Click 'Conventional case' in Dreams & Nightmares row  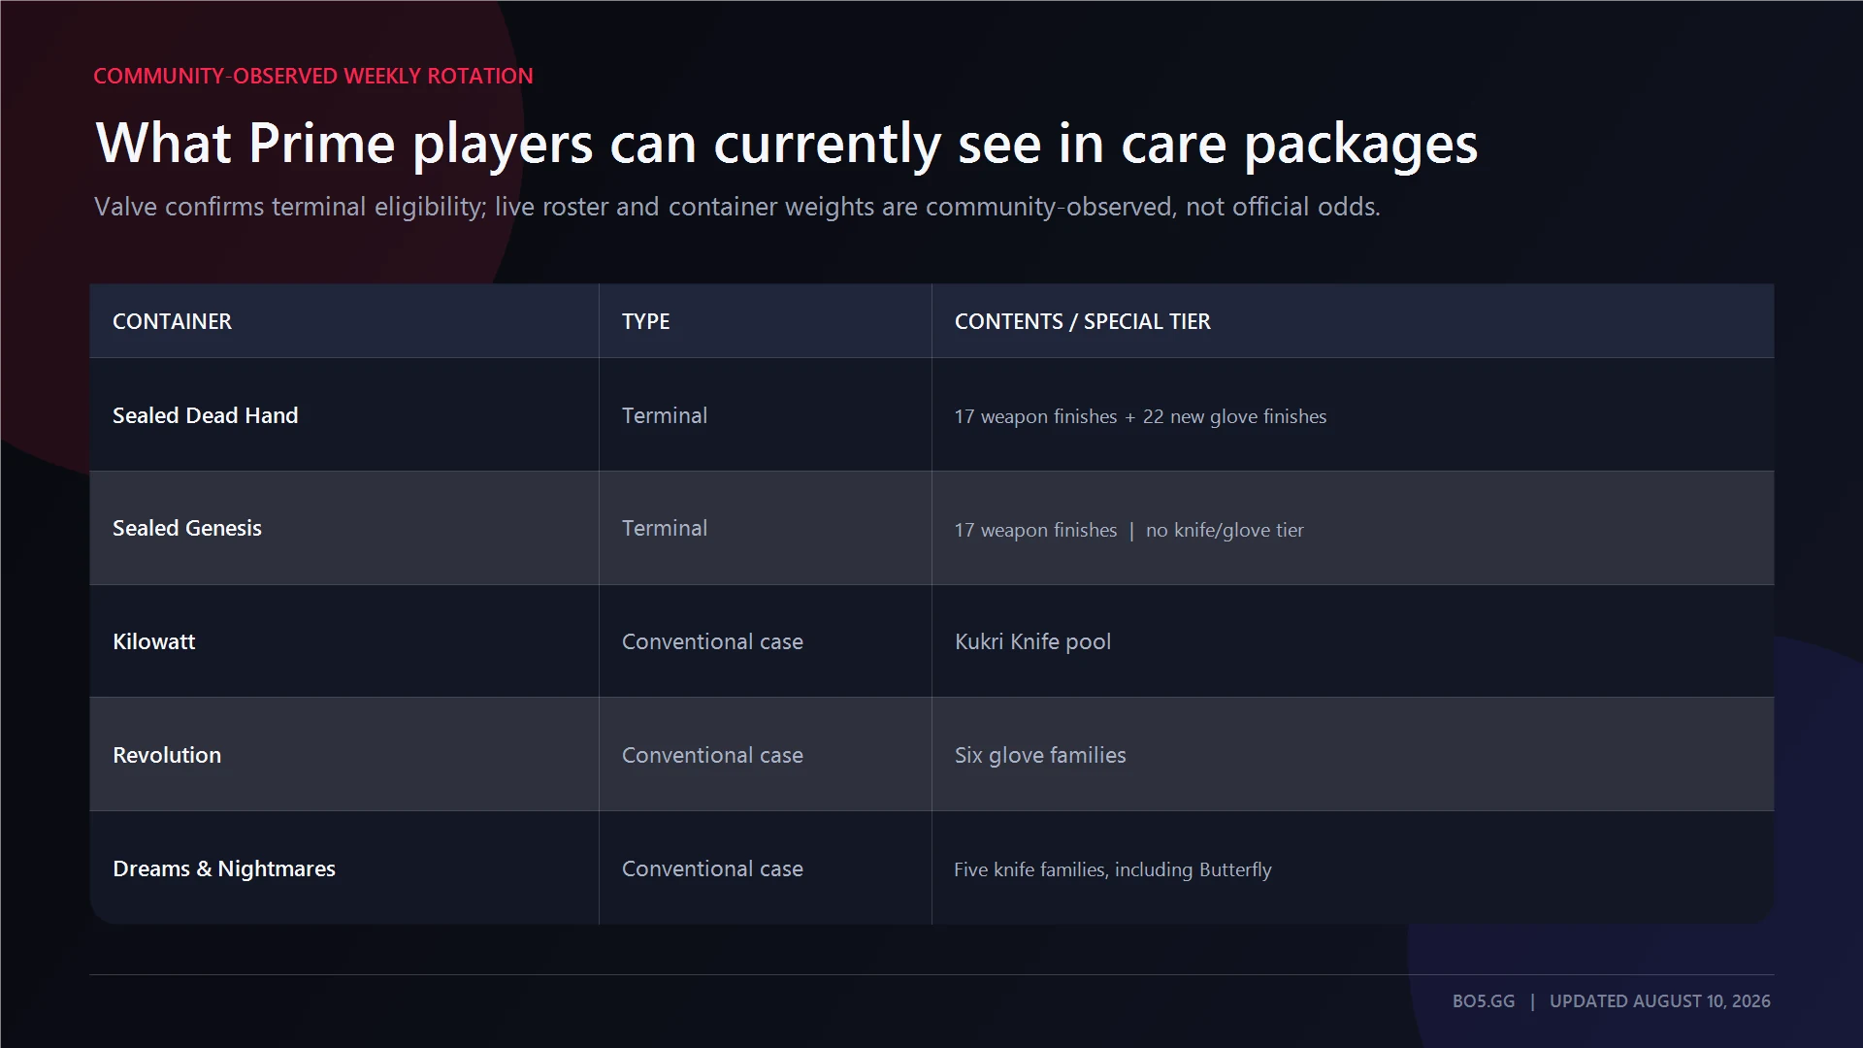712,868
